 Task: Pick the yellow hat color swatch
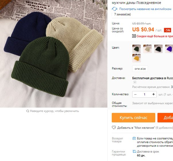[136, 58]
